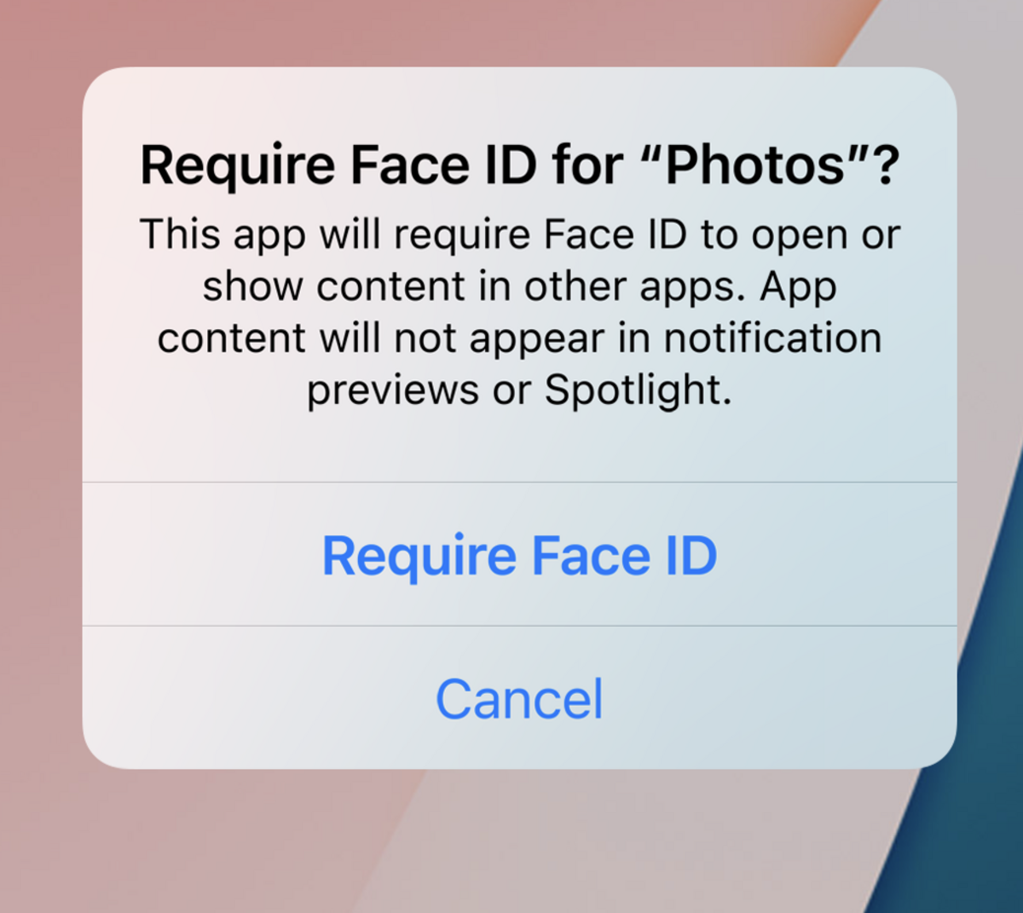Decline the Face ID requirement with Cancel
The width and height of the screenshot is (1023, 913).
pyautogui.click(x=519, y=698)
